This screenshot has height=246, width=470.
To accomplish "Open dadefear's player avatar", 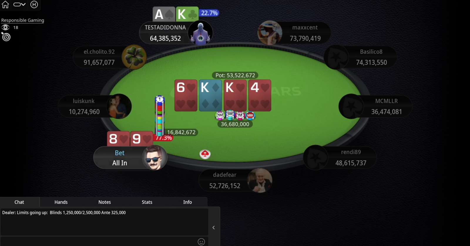I will 260,180.
